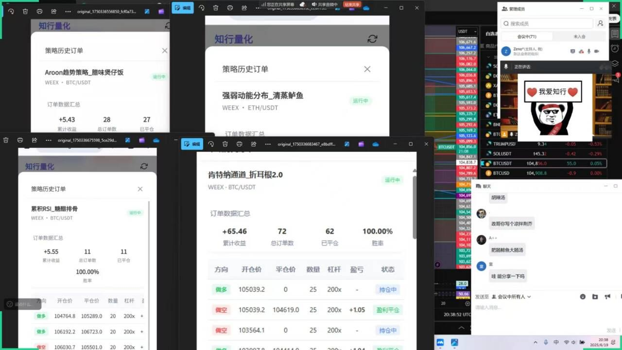Delete image in the Aroon趋势策略 photo window

coord(25,11)
